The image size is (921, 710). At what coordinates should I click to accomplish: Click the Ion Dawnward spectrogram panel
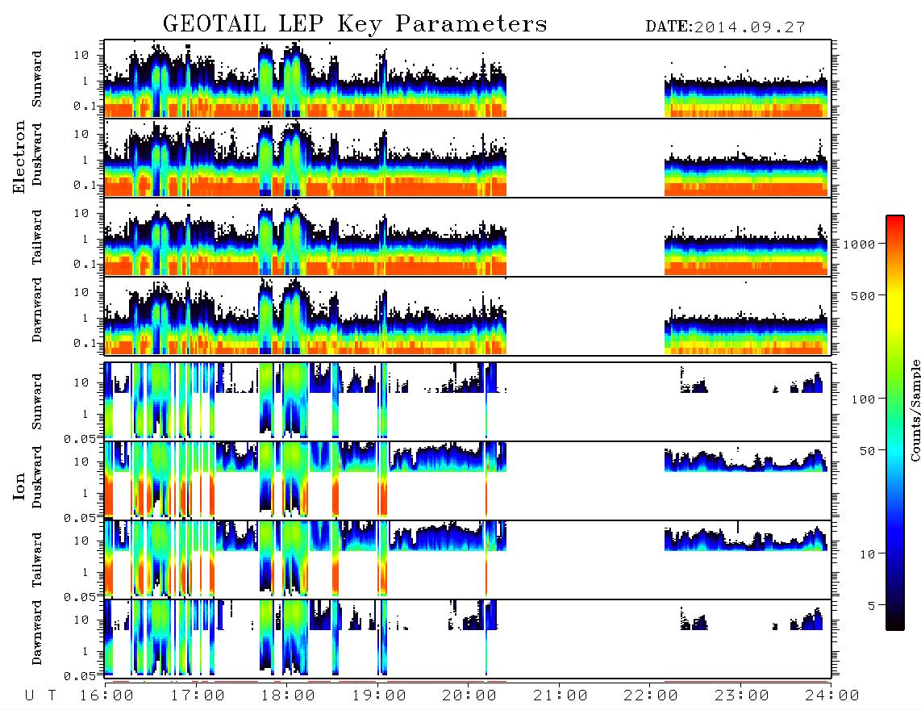pyautogui.click(x=468, y=638)
